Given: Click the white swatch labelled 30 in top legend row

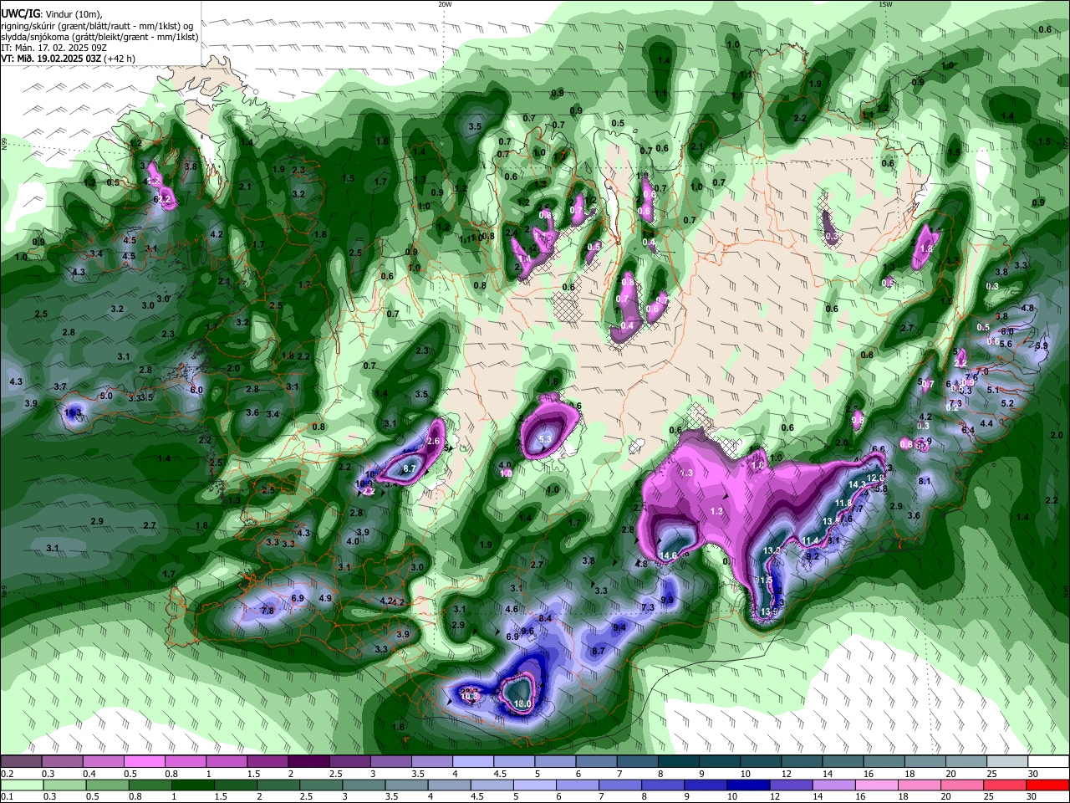Looking at the screenshot, I should coord(1048,762).
